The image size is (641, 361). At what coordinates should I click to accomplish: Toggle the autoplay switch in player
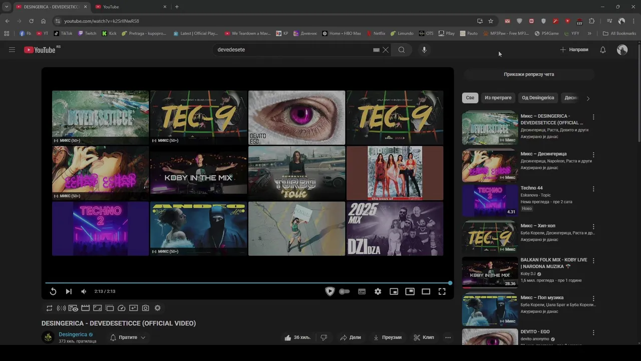point(345,291)
